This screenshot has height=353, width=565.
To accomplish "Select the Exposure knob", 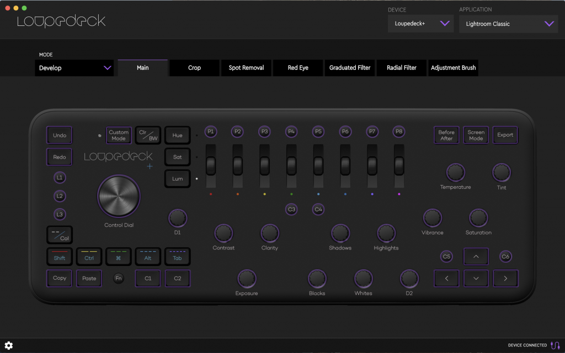I will pos(247,279).
